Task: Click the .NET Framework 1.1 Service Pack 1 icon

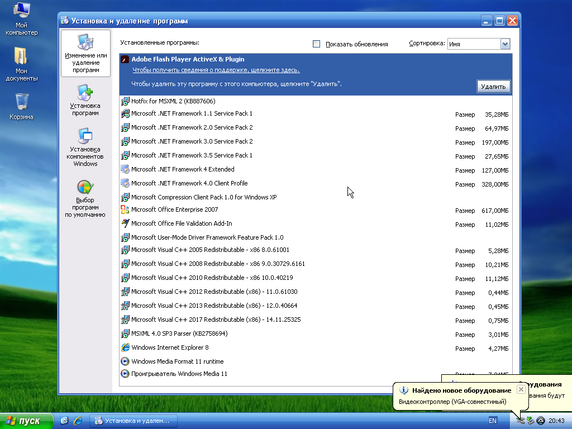Action: click(125, 113)
